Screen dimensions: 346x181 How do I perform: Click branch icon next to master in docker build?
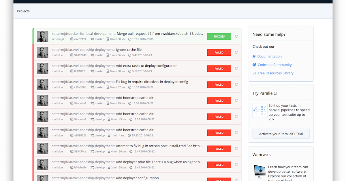pos(92,39)
